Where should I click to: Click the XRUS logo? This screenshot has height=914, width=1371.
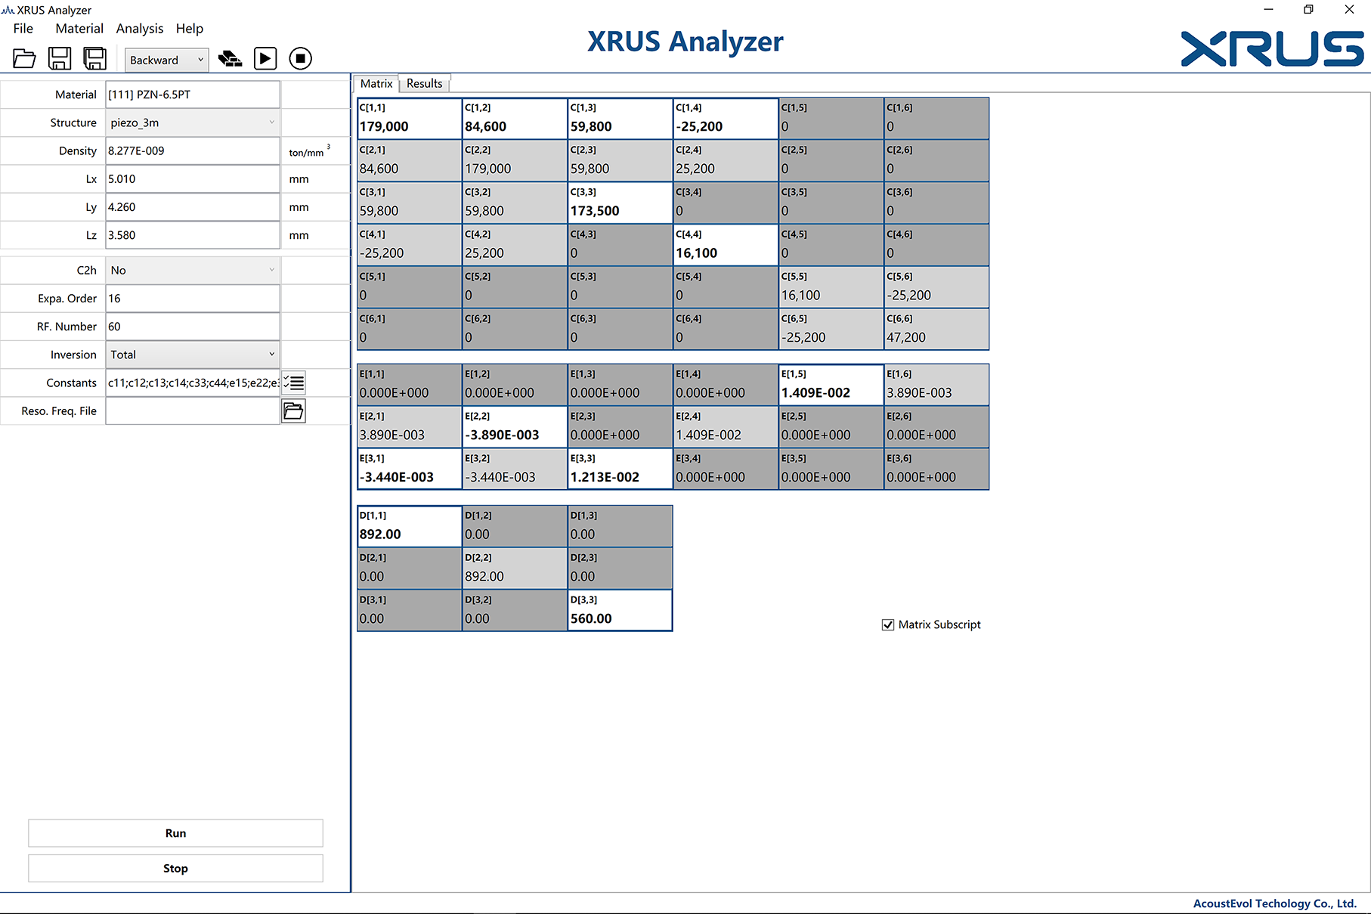[1273, 48]
